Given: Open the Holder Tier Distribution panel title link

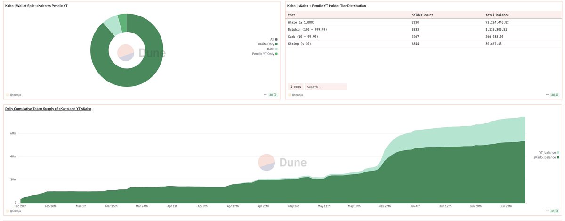Looking at the screenshot, I should click(x=326, y=5).
